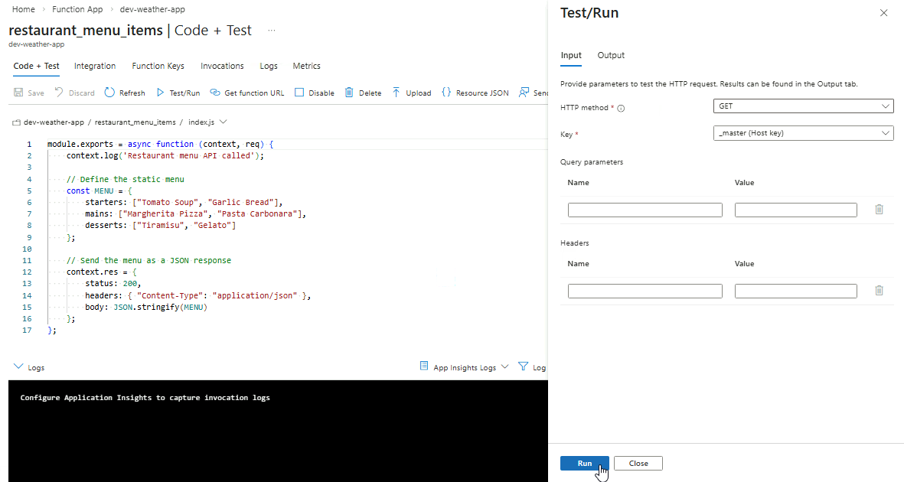This screenshot has width=904, height=482.
Task: Click the Function App breadcrumb link
Action: point(77,9)
